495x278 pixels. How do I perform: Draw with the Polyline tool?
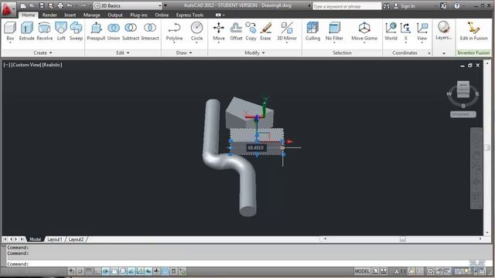174,32
